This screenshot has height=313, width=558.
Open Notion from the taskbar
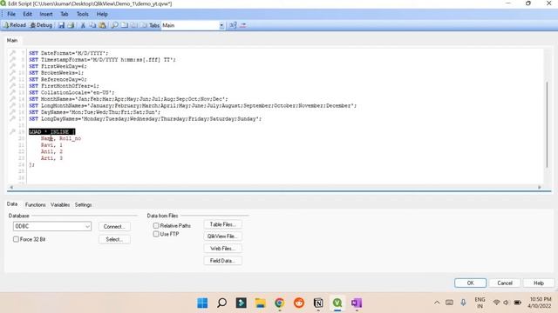[318, 303]
